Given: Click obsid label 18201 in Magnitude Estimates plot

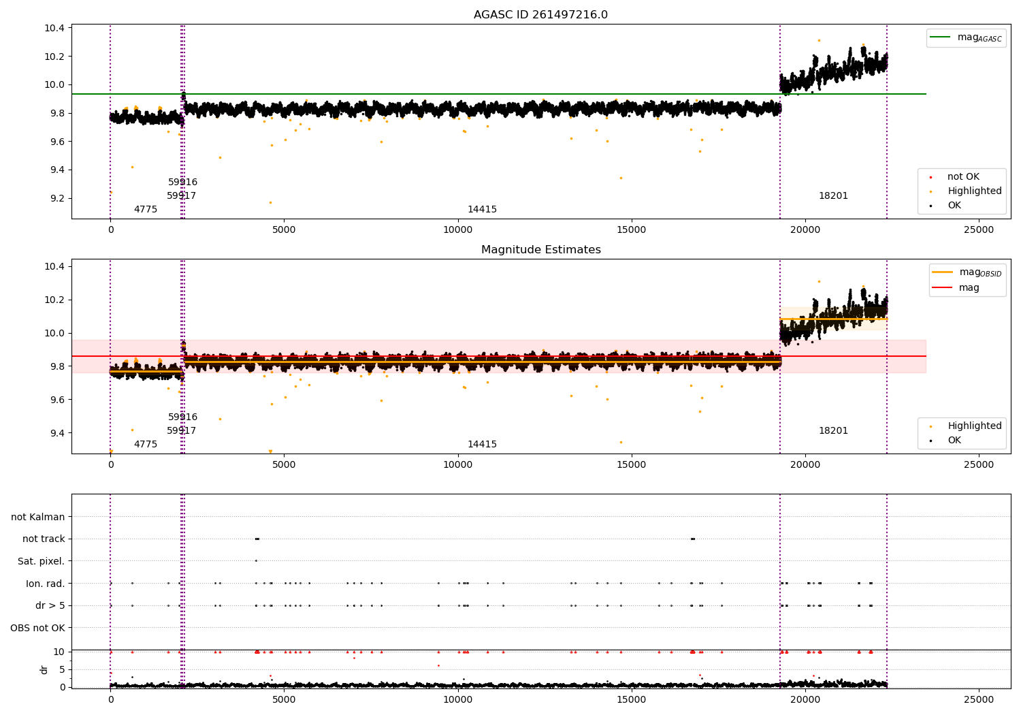Looking at the screenshot, I should coord(833,431).
